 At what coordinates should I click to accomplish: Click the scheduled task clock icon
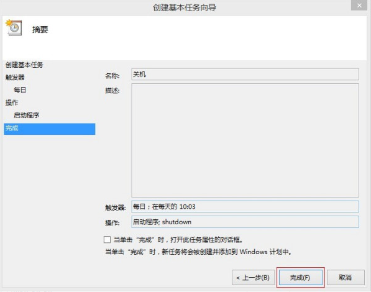point(14,28)
